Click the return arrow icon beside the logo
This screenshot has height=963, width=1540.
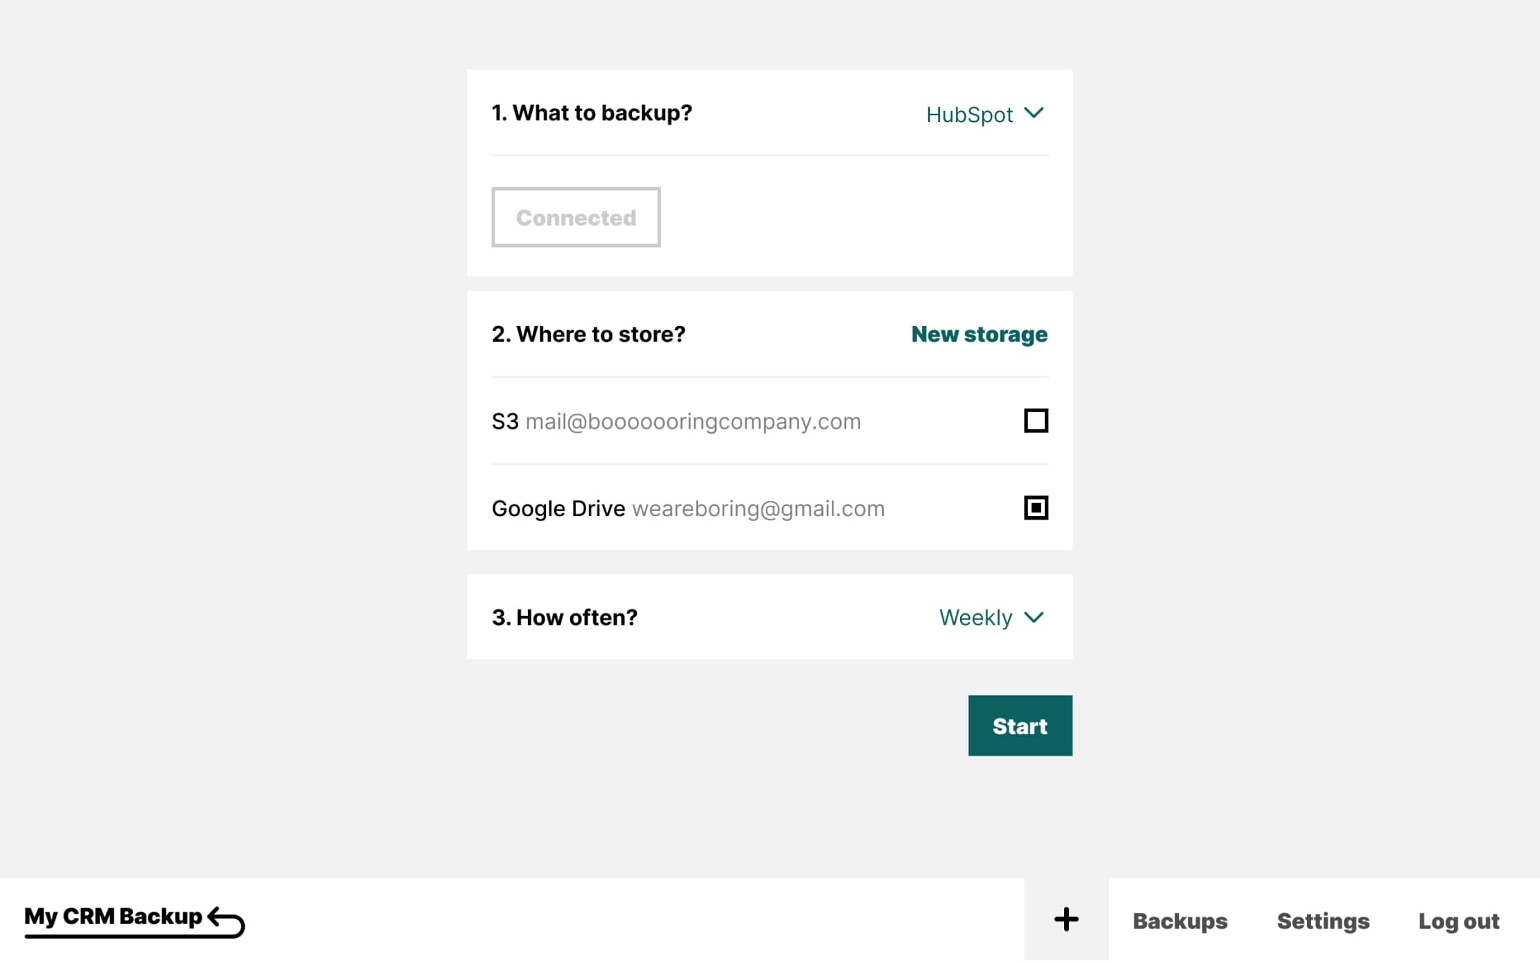point(226,921)
